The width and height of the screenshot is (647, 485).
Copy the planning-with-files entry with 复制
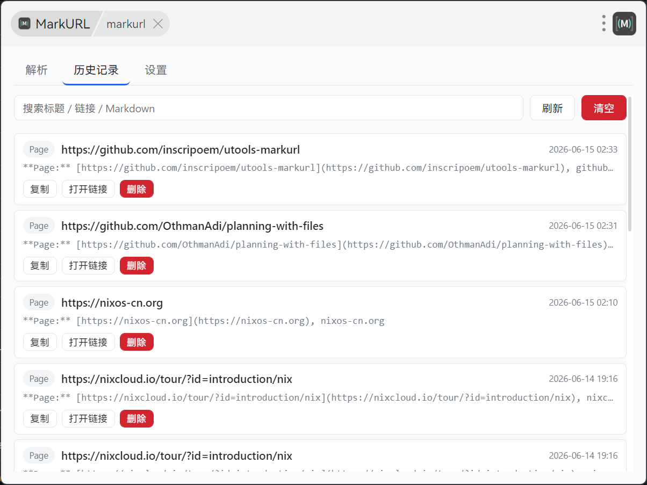[x=40, y=265]
